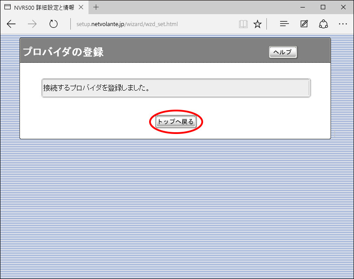Go back using browser back arrow

pos(11,24)
